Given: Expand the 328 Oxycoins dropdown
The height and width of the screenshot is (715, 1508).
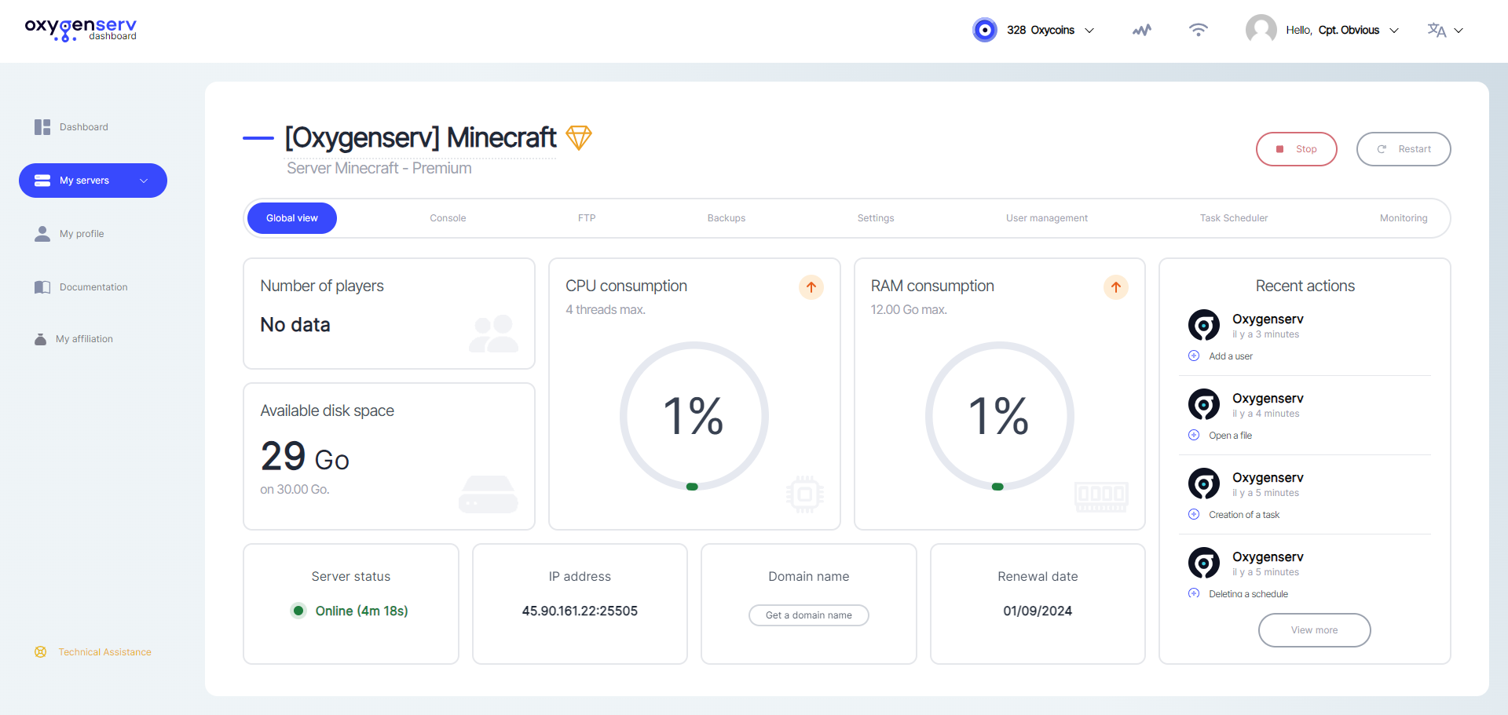Looking at the screenshot, I should pos(1089,31).
